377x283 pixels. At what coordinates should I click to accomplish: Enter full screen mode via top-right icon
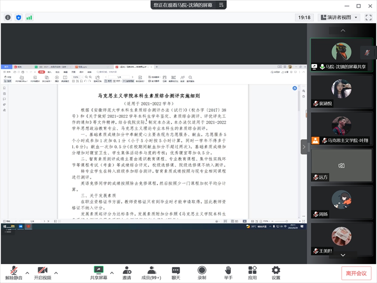click(x=369, y=17)
